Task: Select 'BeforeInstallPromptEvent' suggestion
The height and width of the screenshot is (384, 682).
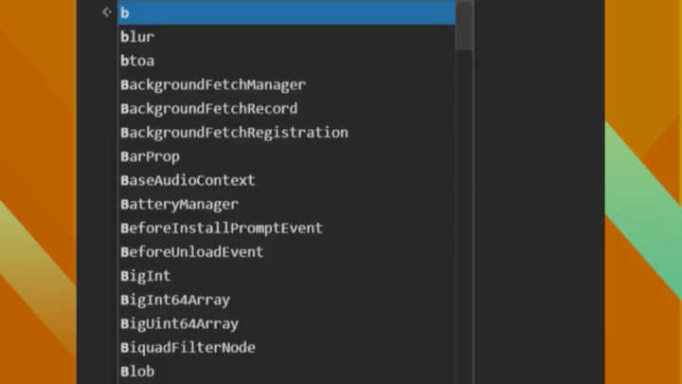Action: click(x=222, y=229)
